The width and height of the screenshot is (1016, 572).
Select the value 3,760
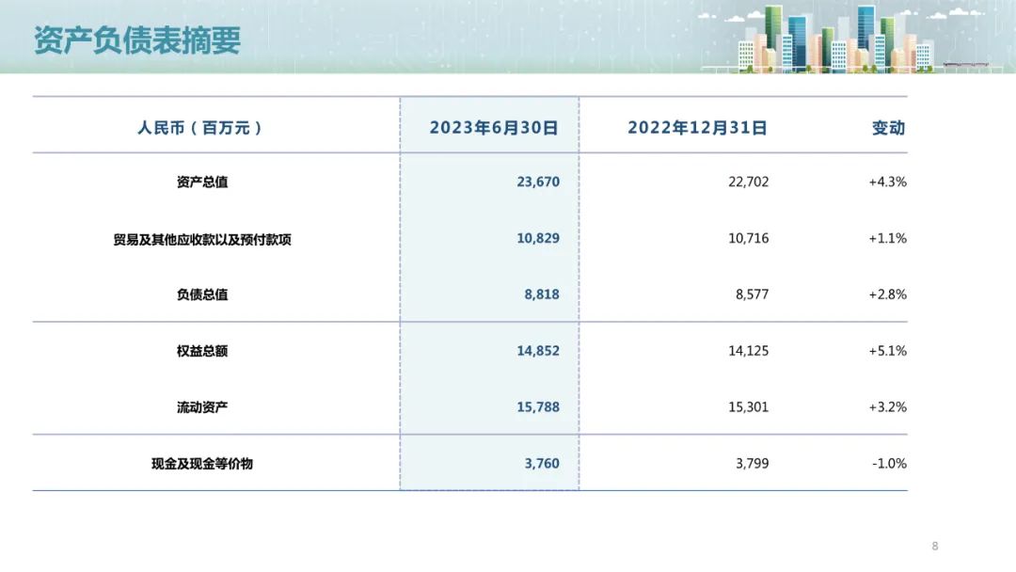click(542, 464)
